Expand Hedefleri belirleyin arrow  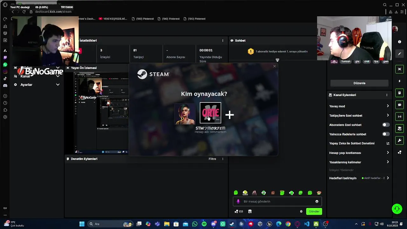pyautogui.click(x=388, y=178)
